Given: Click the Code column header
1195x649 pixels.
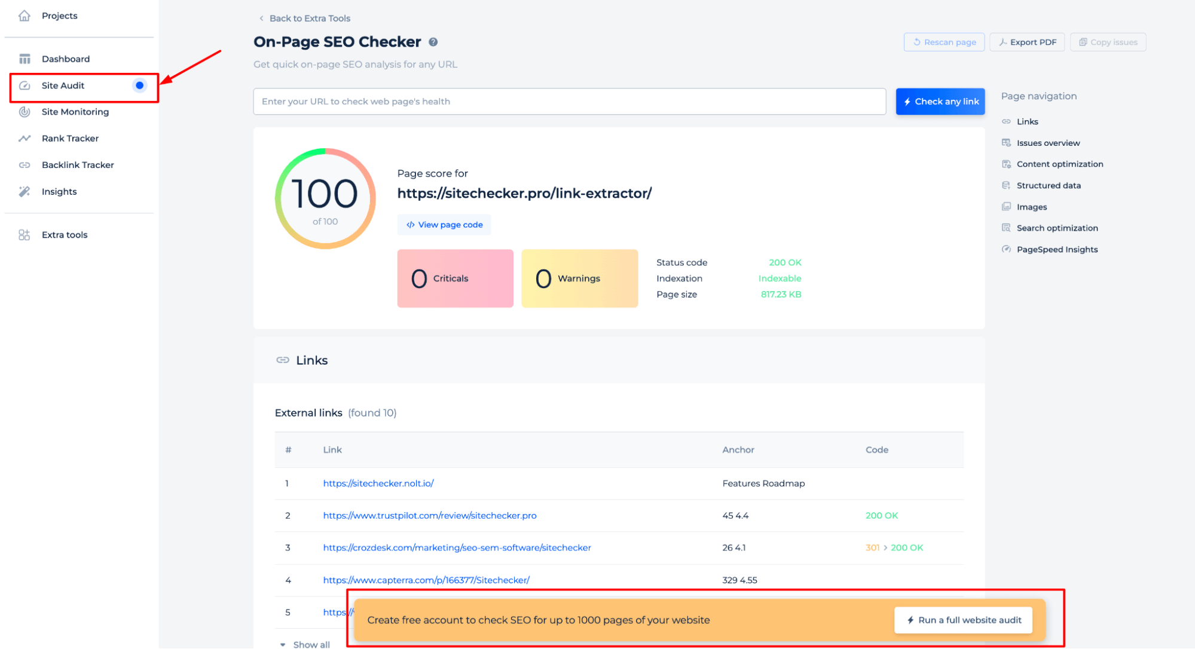Looking at the screenshot, I should pos(877,450).
